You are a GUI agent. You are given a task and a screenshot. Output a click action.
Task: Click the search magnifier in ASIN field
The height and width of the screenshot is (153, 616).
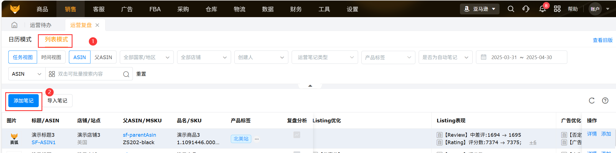(126, 74)
